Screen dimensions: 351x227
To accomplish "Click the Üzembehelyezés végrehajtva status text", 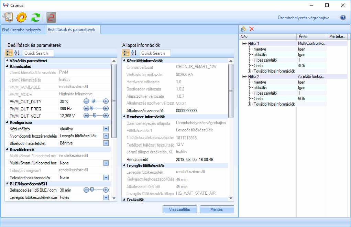I will (x=303, y=18).
